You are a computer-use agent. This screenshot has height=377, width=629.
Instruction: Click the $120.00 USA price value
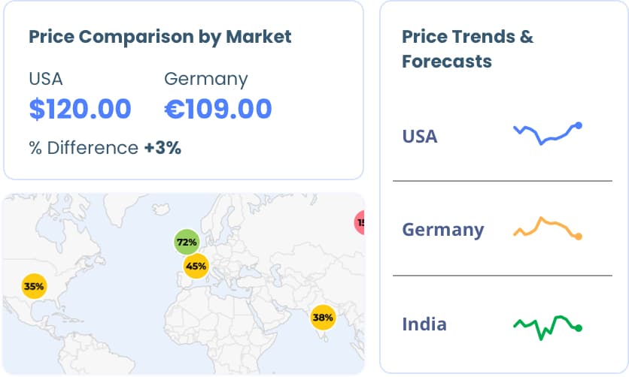[x=80, y=110]
